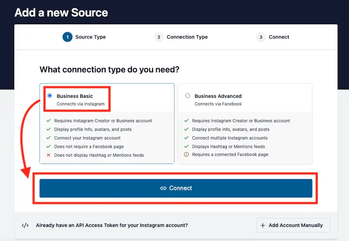Screen dimensions: 349x241
Task: Go to the Connection Type step
Action: (181, 37)
